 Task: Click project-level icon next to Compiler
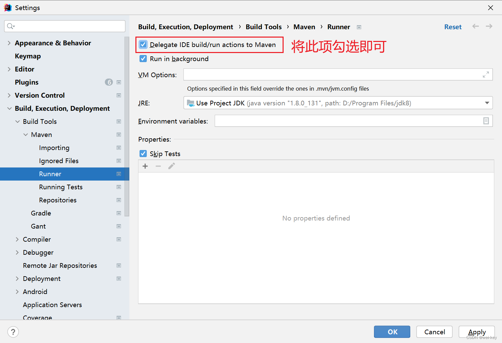[x=119, y=239]
